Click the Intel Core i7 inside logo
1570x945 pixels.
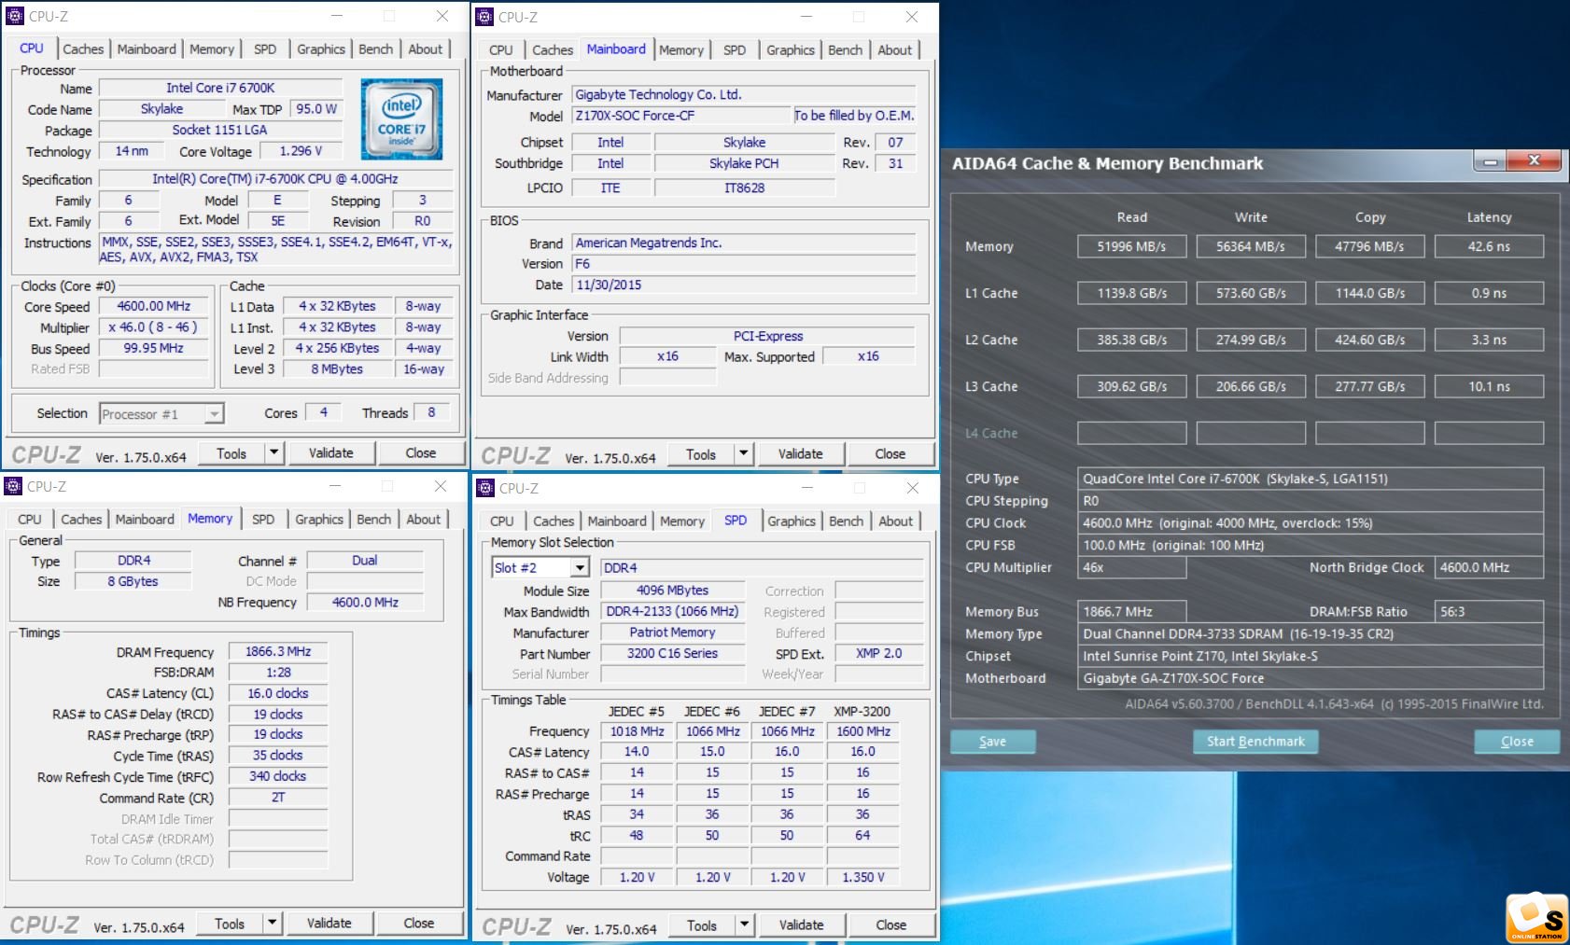(x=402, y=119)
